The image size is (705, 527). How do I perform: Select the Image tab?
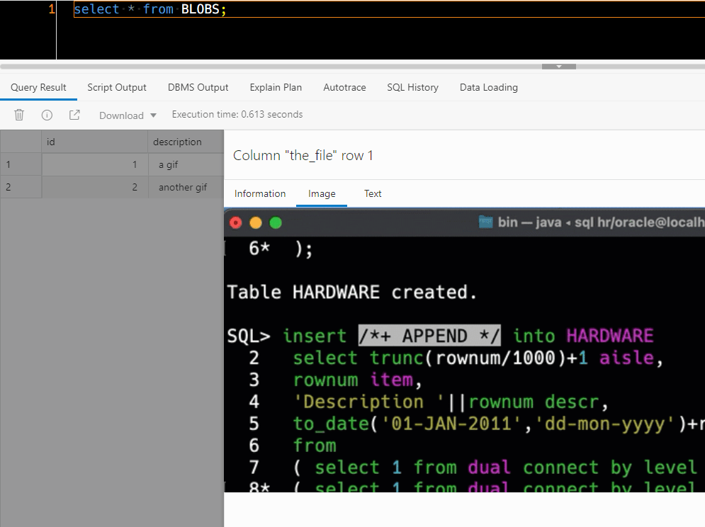pos(322,193)
